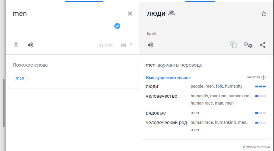Listen to translation 'люди'
Screen dimensions: 274x151
click(x=150, y=45)
